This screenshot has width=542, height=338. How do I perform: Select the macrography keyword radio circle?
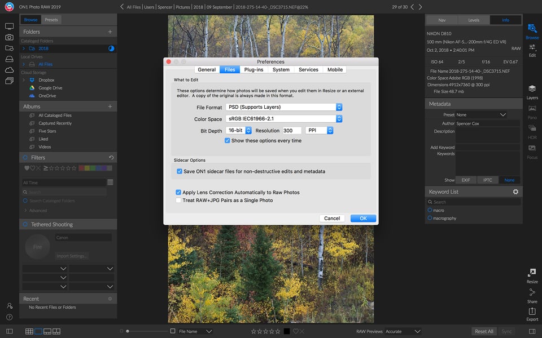pyautogui.click(x=430, y=218)
